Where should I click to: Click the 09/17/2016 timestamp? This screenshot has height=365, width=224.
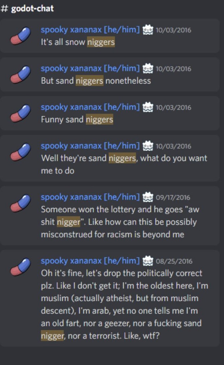point(173,197)
